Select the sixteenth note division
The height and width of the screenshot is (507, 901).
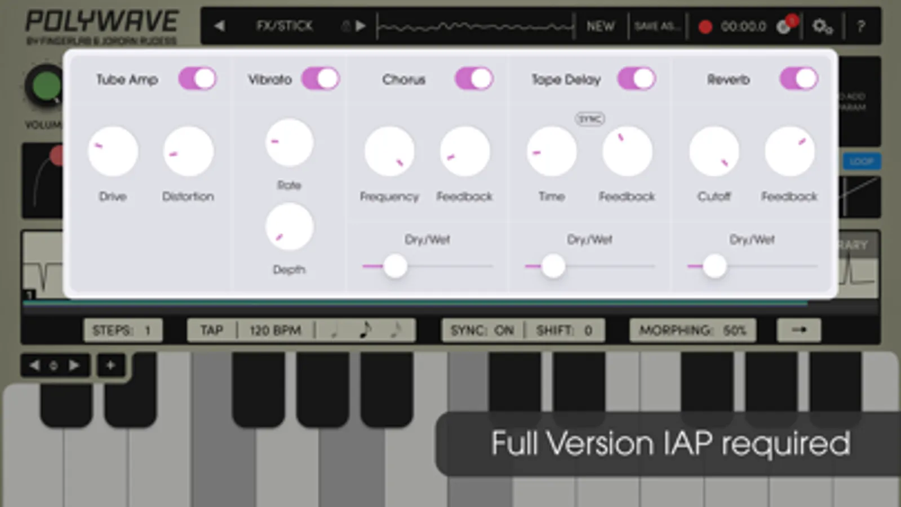coord(397,330)
